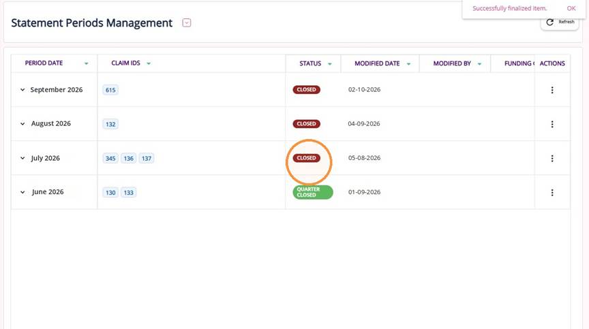589x329 pixels.
Task: Open the actions menu for June 2026
Action: [x=552, y=193]
